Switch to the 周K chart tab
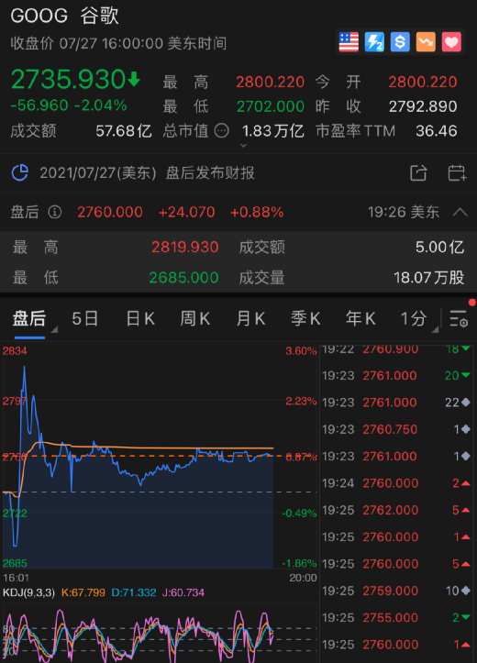Screen dimensions: 477x663 (195, 318)
